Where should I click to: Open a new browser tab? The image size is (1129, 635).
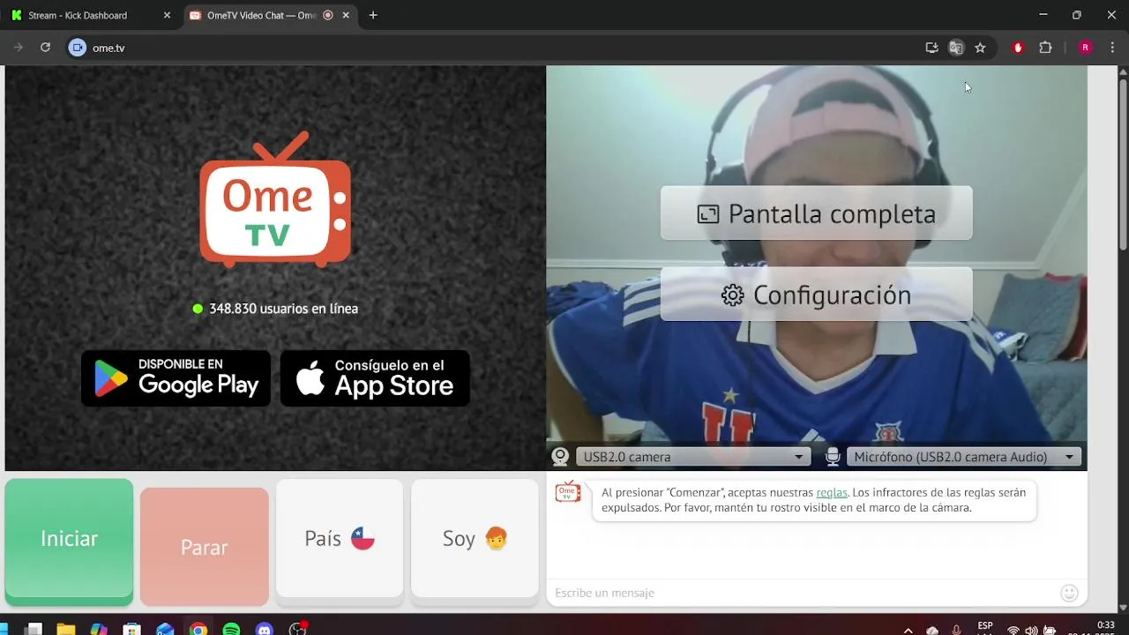pyautogui.click(x=373, y=15)
